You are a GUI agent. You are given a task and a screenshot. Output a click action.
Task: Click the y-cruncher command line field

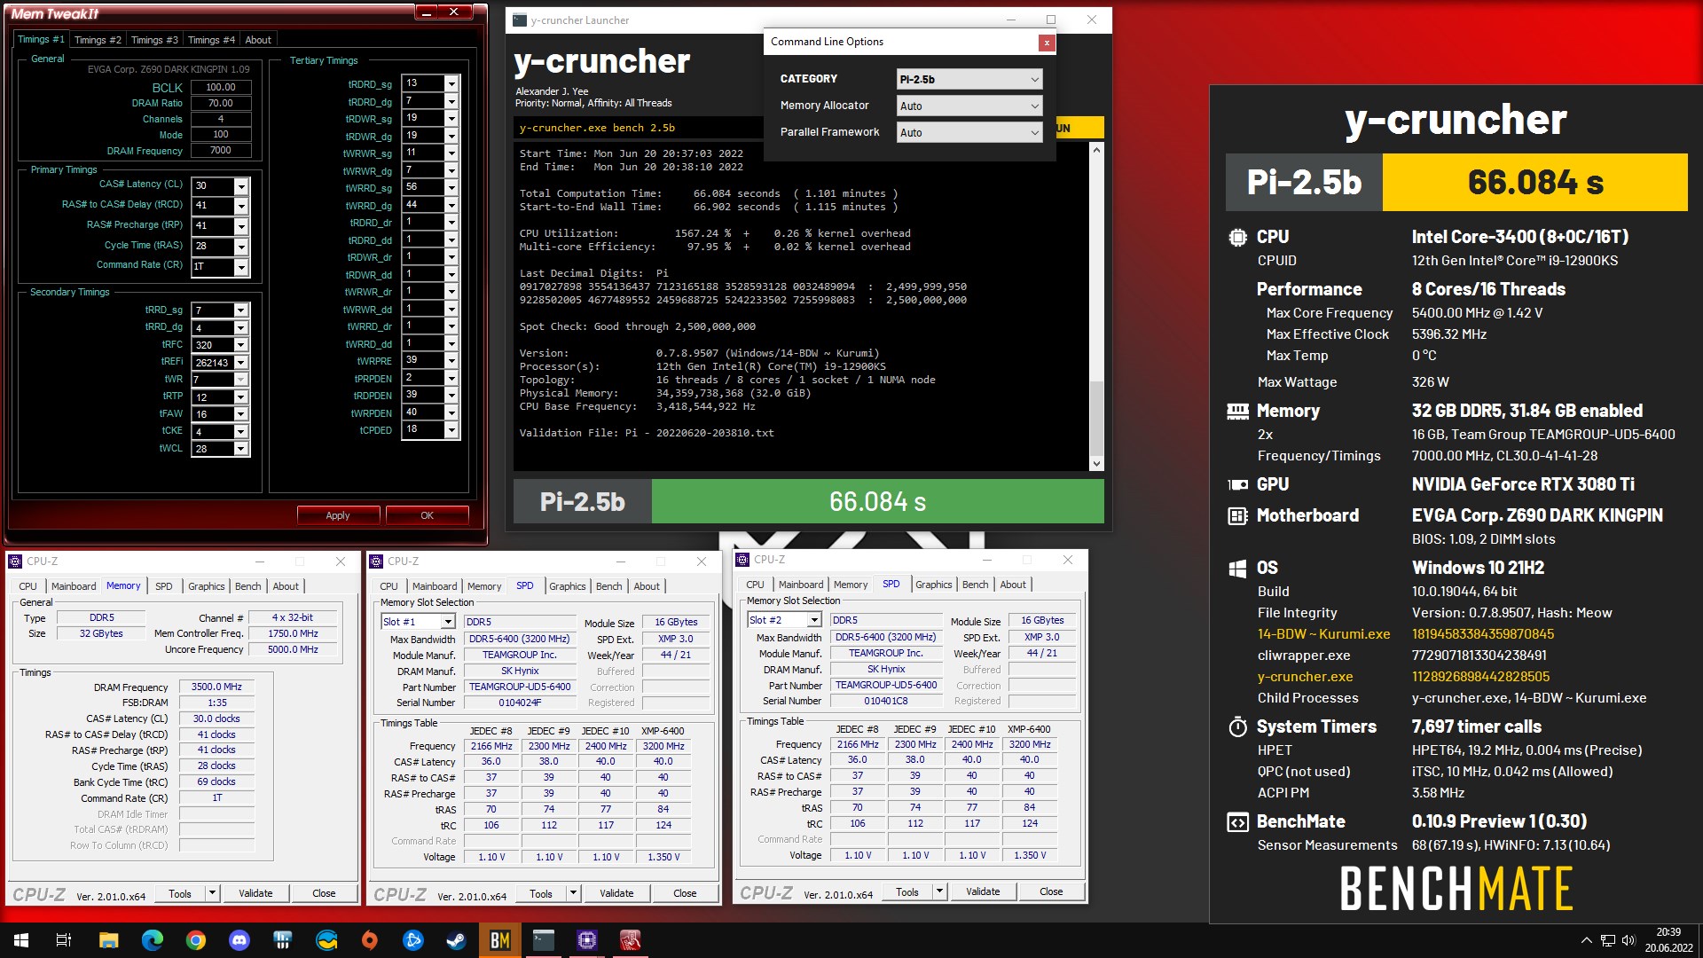[x=638, y=128]
